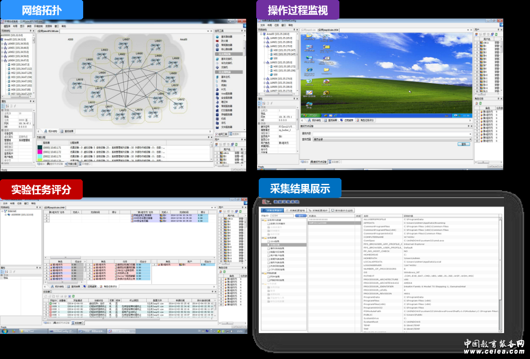This screenshot has height=359, width=530.
Task: Collapse the 以太网设备 toolbox section
Action: (217, 54)
